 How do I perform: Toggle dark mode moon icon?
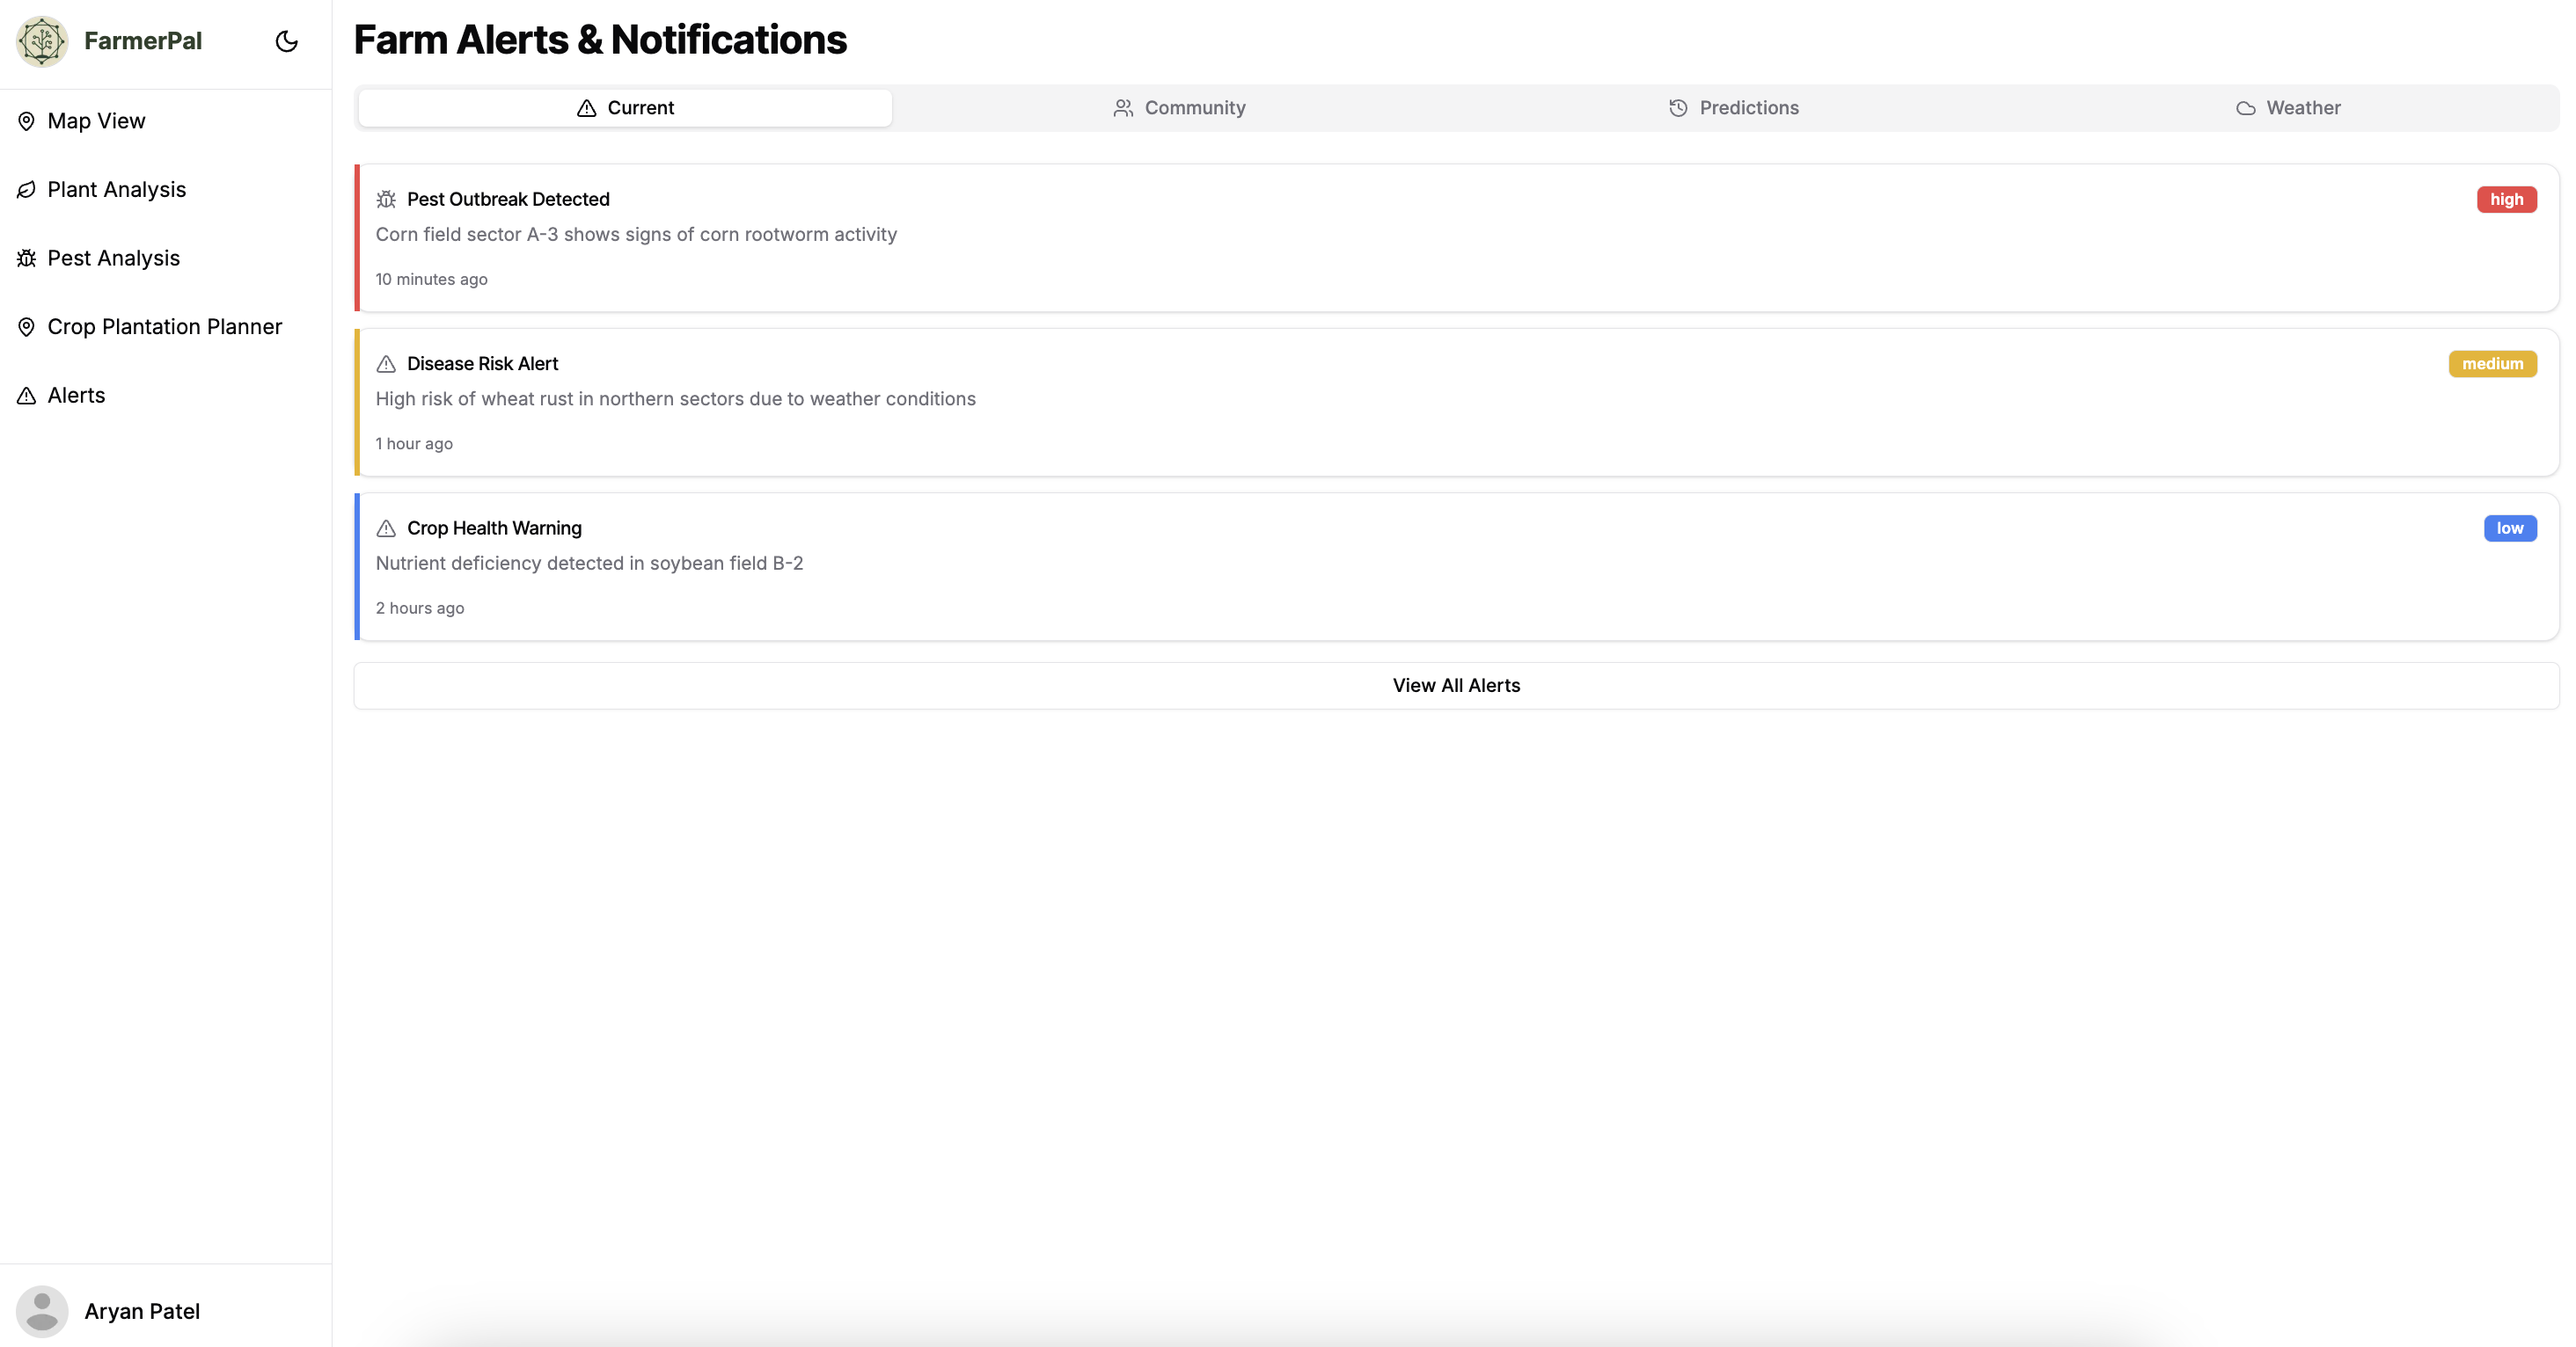pyautogui.click(x=286, y=41)
